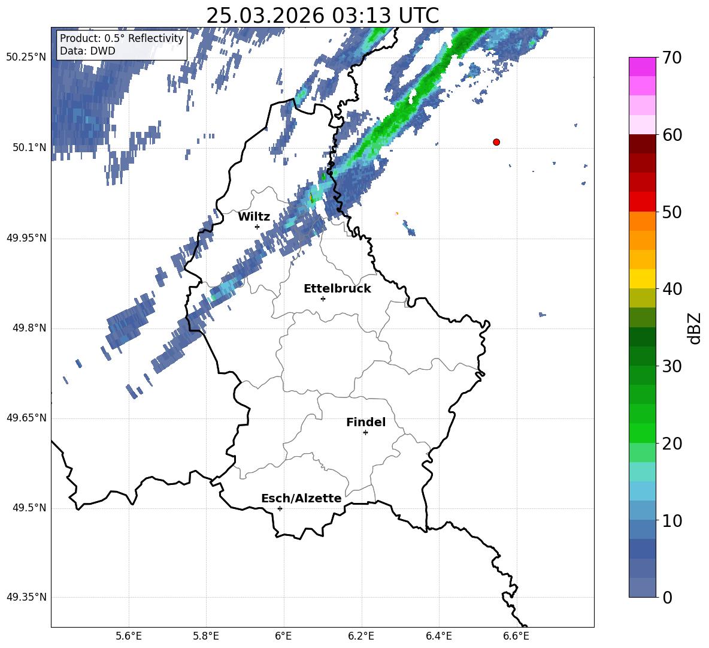
Task: Click the yellow colorbar segment near 40
Action: click(642, 279)
